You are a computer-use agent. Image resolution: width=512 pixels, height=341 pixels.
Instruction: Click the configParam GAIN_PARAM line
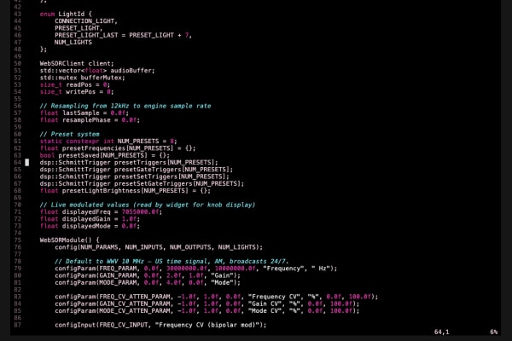click(x=148, y=275)
